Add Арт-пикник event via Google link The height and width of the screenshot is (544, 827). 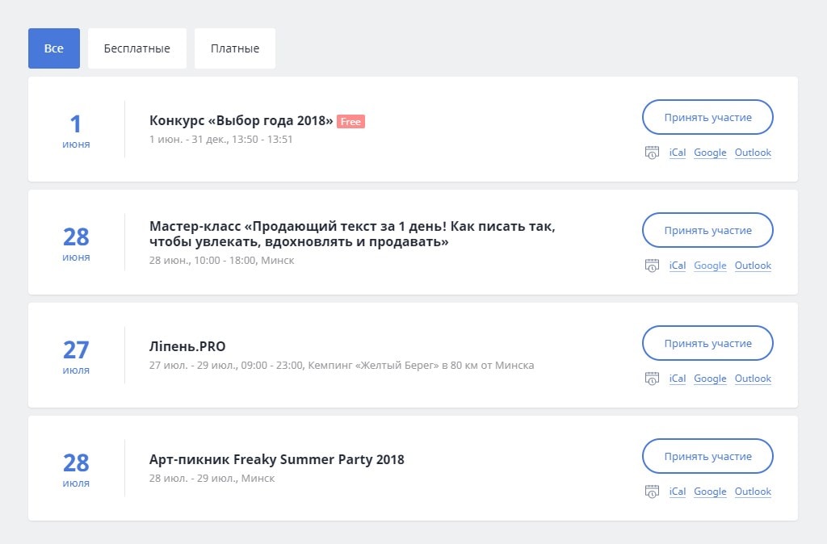[710, 492]
